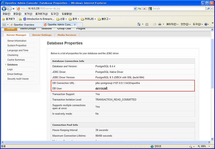Open the 안전(S) command menu
The width and height of the screenshot is (215, 149).
pyautogui.click(x=185, y=24)
